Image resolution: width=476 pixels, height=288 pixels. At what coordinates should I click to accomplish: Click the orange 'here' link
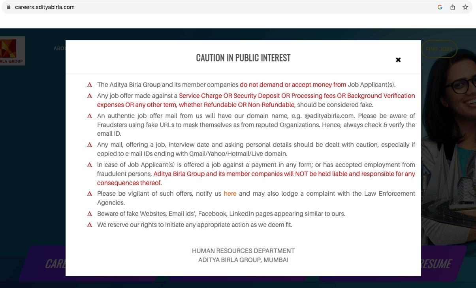230,193
